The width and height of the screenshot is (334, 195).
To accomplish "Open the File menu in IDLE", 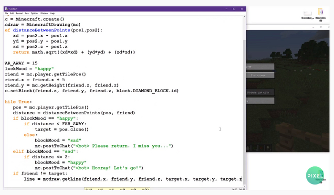I will 6,13.
